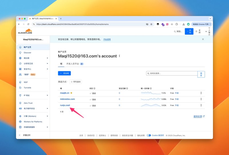Open mdxnotes.com domain link
This screenshot has width=229, height=155.
67,99
